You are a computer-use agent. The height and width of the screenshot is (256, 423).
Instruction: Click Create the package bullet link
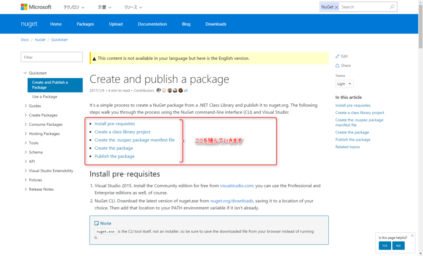114,148
